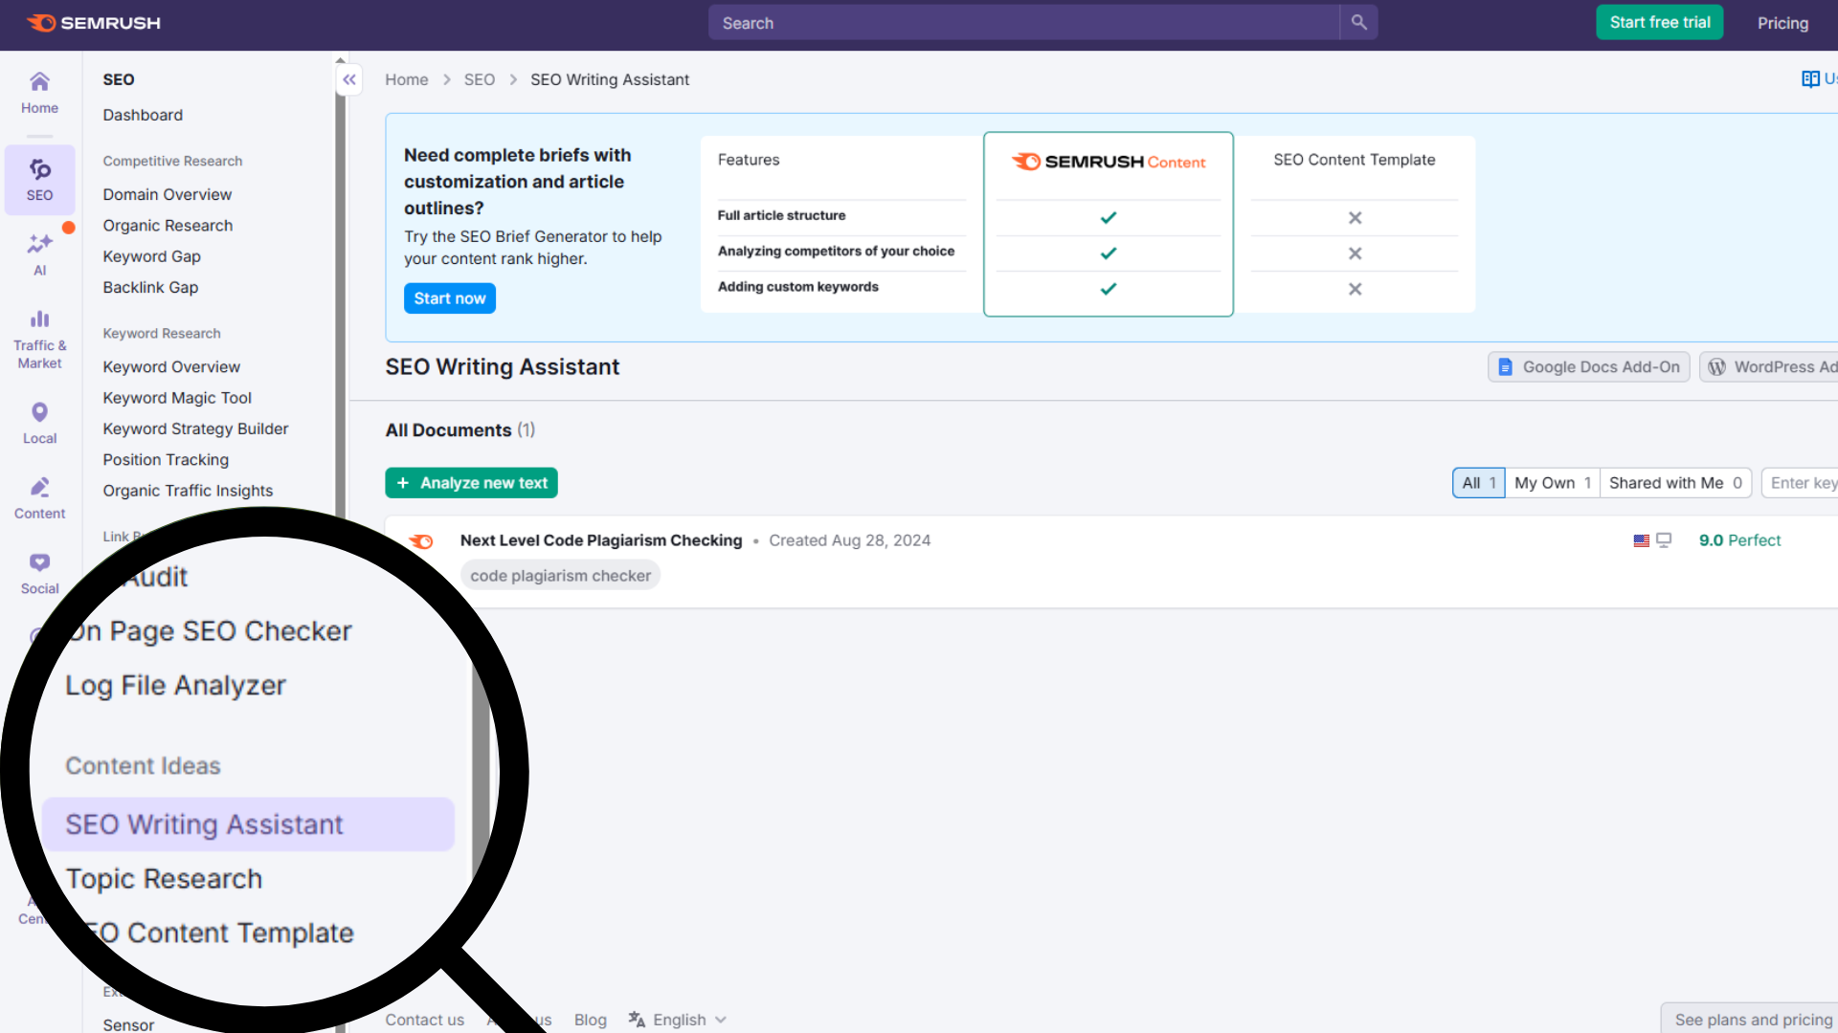Open the Content sidebar section

39,497
